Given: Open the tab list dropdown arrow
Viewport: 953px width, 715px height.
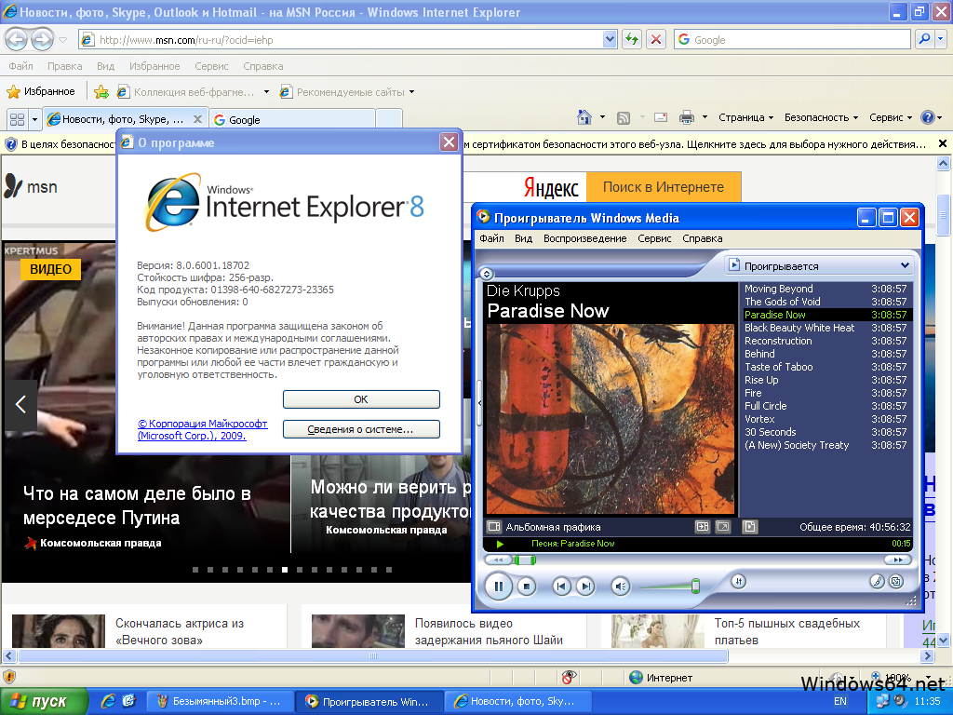Looking at the screenshot, I should point(34,119).
